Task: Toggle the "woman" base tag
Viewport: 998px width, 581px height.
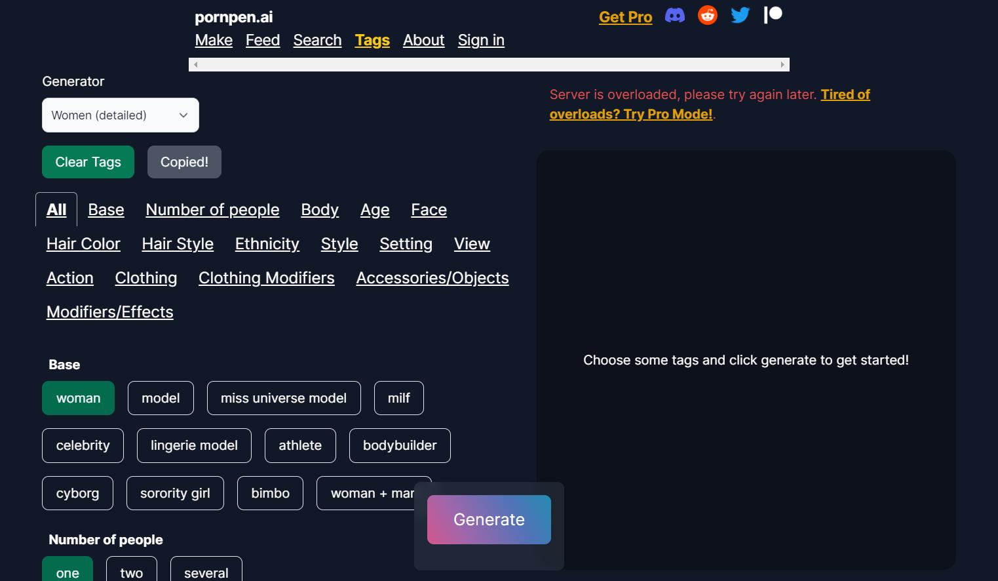Action: [79, 398]
